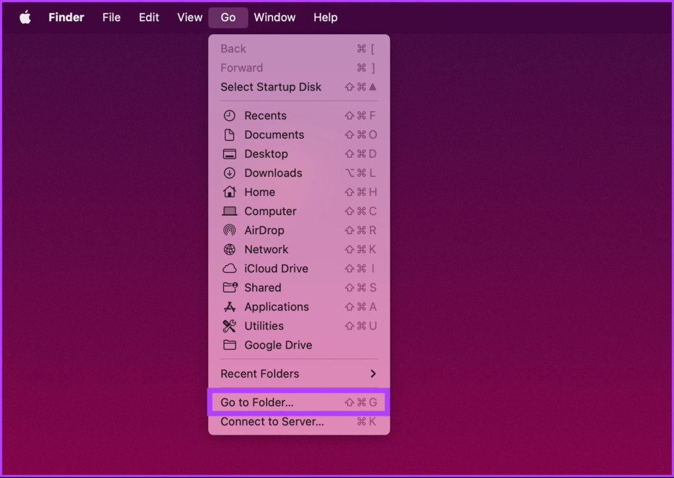Click the Desktop label text

click(x=266, y=154)
